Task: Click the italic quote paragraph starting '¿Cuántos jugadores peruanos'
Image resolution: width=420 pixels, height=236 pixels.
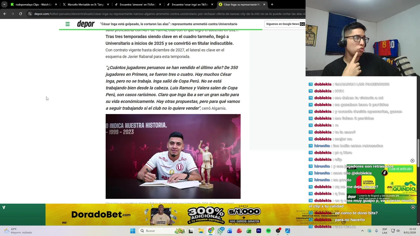Action: pyautogui.click(x=173, y=88)
